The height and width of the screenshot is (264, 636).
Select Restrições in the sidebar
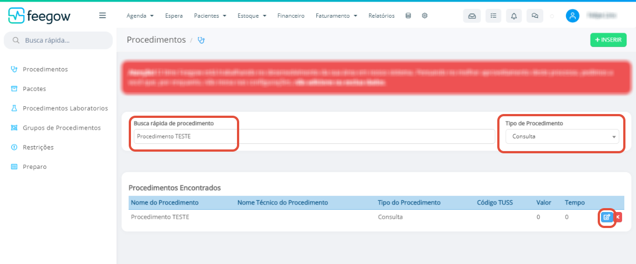[32, 147]
